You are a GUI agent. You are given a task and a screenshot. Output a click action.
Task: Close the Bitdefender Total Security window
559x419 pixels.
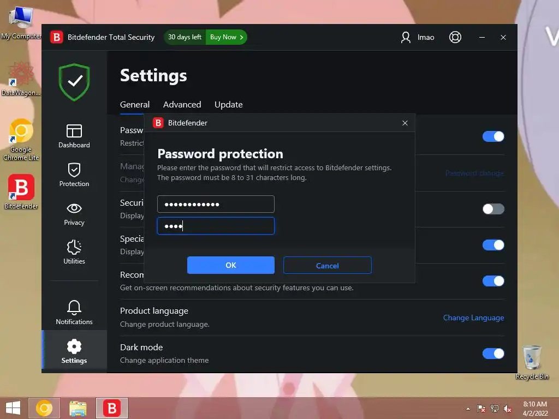[503, 37]
